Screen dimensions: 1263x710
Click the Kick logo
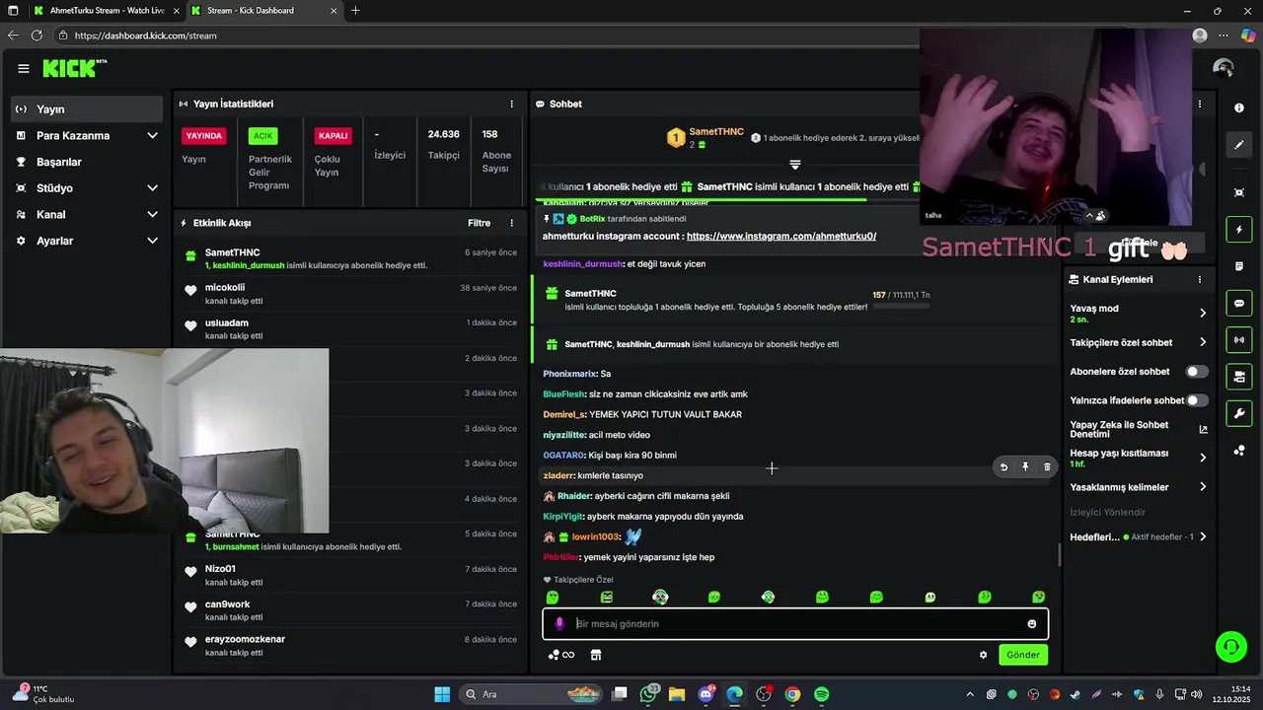tap(74, 68)
